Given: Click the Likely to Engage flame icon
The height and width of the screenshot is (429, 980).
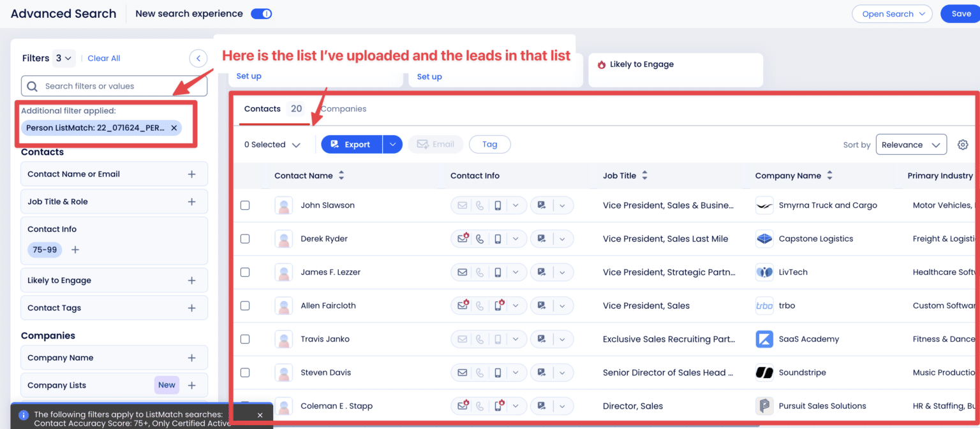Looking at the screenshot, I should point(600,64).
